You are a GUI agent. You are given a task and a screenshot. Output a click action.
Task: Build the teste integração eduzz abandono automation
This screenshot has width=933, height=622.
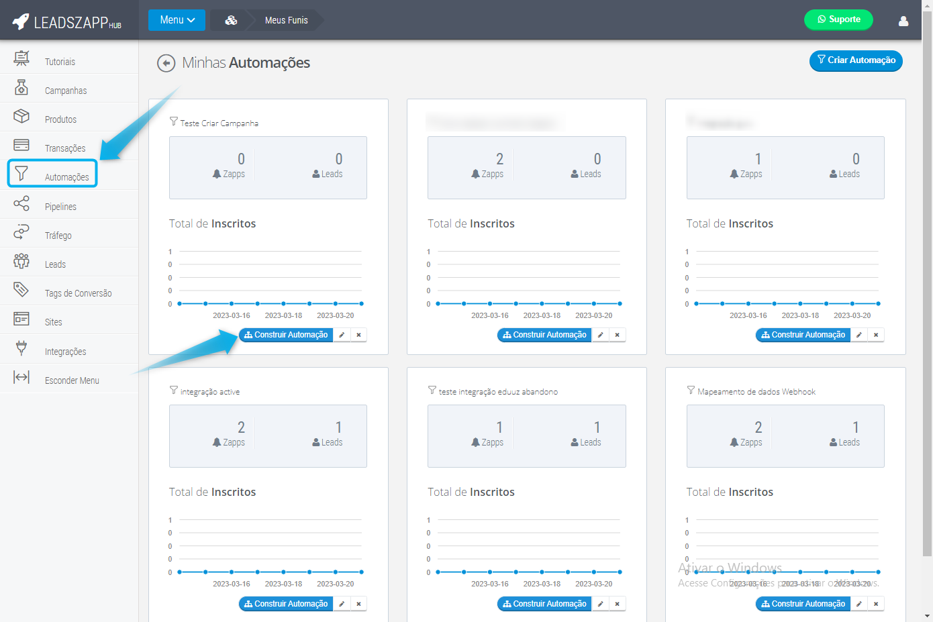point(544,604)
